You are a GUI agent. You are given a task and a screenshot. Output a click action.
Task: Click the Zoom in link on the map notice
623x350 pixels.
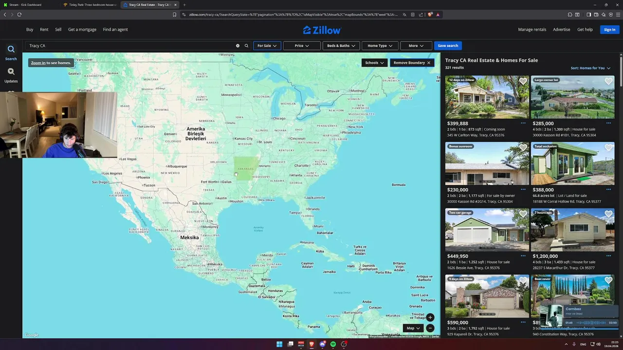pos(38,63)
